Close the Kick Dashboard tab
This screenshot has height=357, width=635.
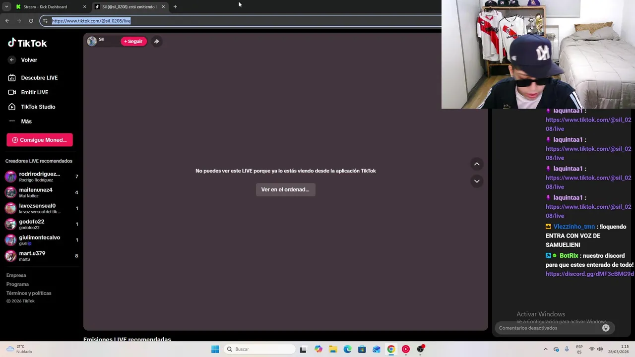84,7
